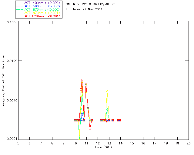Click the AOT 500nm legend entry
Screen dimensions: 194x155
point(38,6)
